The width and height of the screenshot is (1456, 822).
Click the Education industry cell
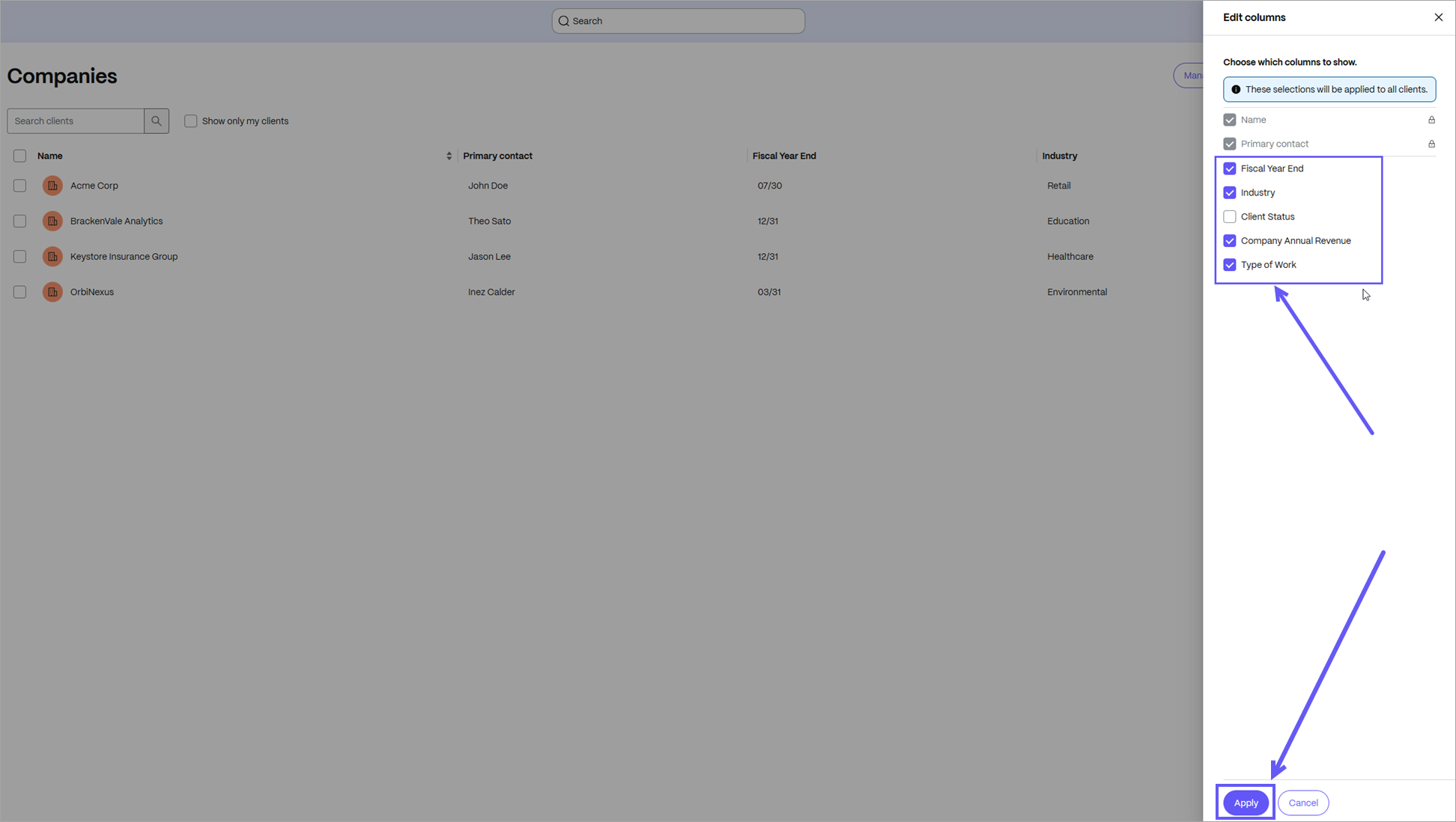pyautogui.click(x=1069, y=221)
